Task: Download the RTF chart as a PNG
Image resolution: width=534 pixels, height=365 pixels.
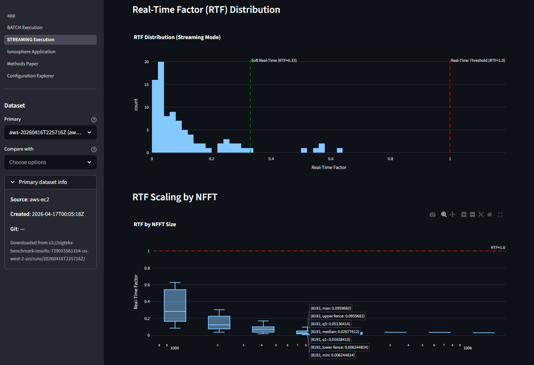Action: (433, 214)
